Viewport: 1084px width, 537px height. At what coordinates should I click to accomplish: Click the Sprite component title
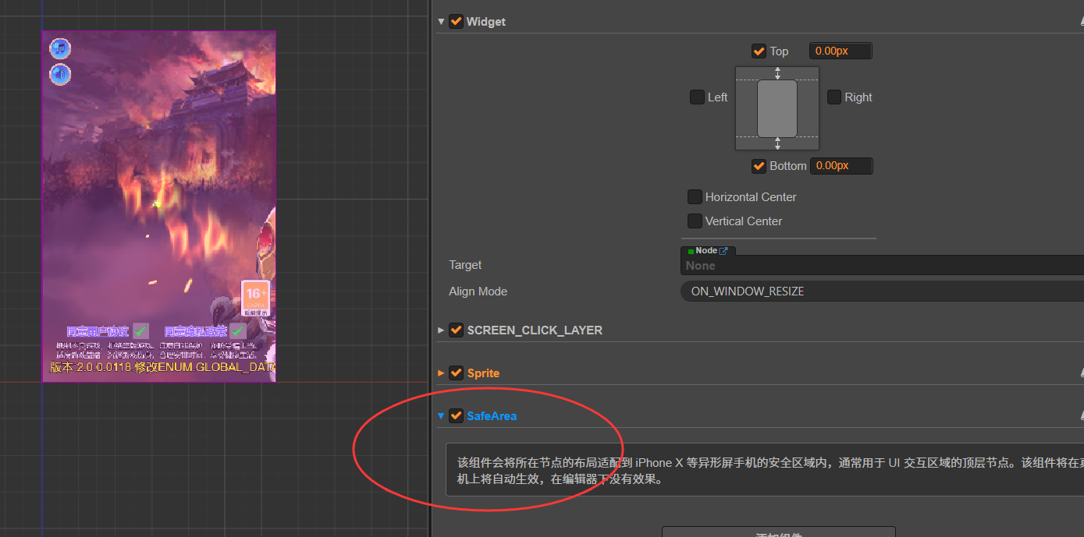pos(483,373)
